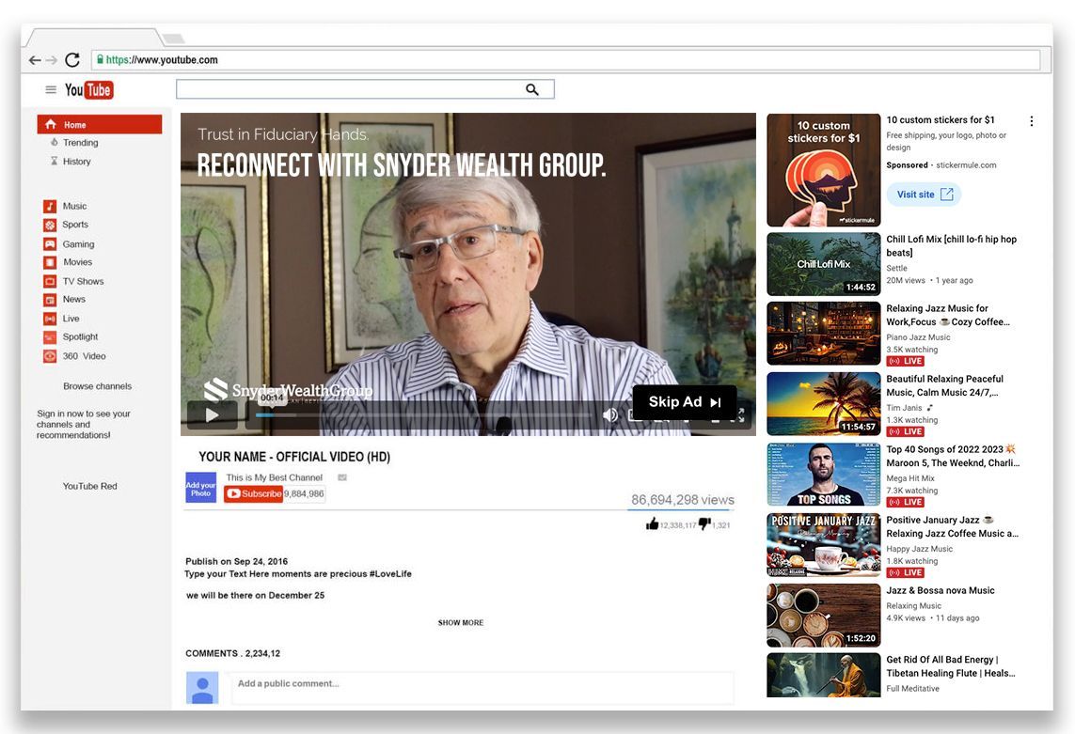Image resolution: width=1075 pixels, height=734 pixels.
Task: Open the Live category icon
Action: 50,319
